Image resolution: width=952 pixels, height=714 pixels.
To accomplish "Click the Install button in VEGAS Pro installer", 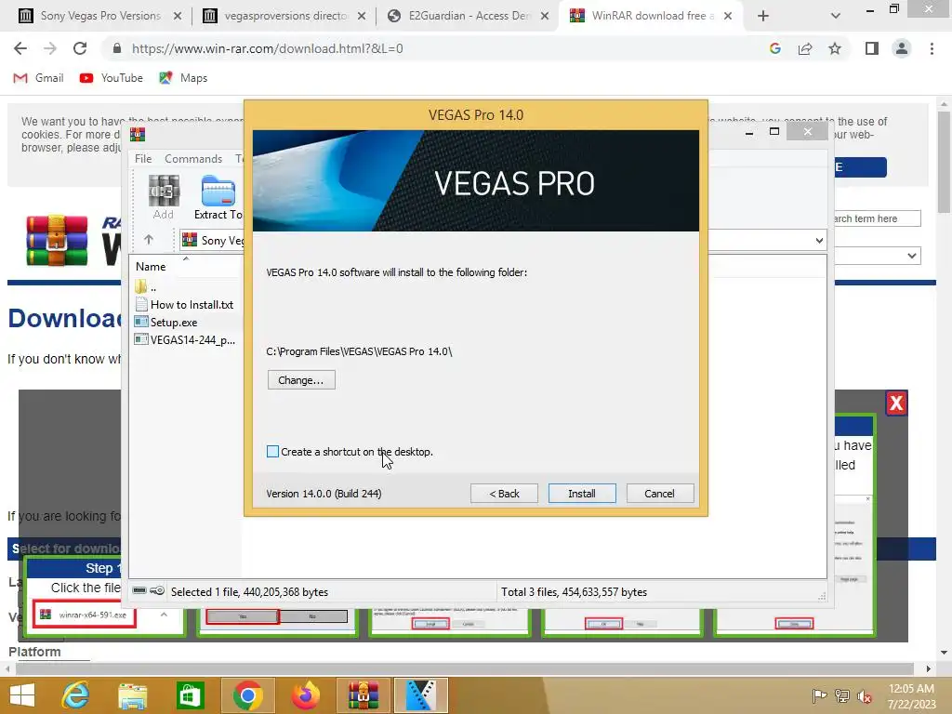I will 582,494.
